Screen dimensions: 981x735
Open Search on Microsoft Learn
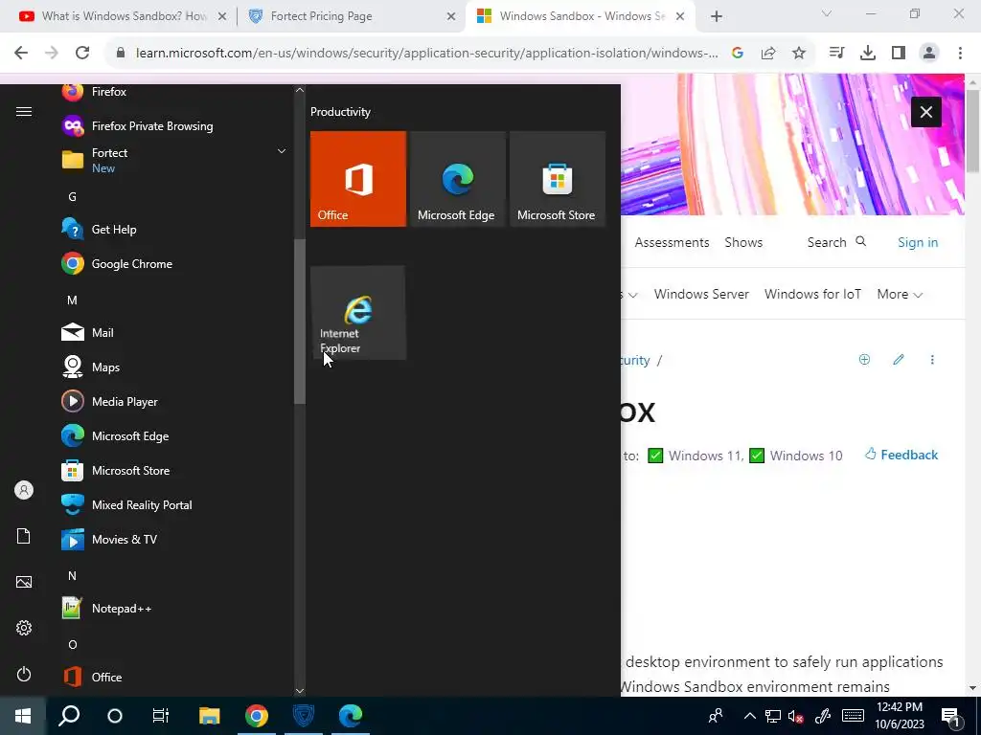[x=836, y=242]
